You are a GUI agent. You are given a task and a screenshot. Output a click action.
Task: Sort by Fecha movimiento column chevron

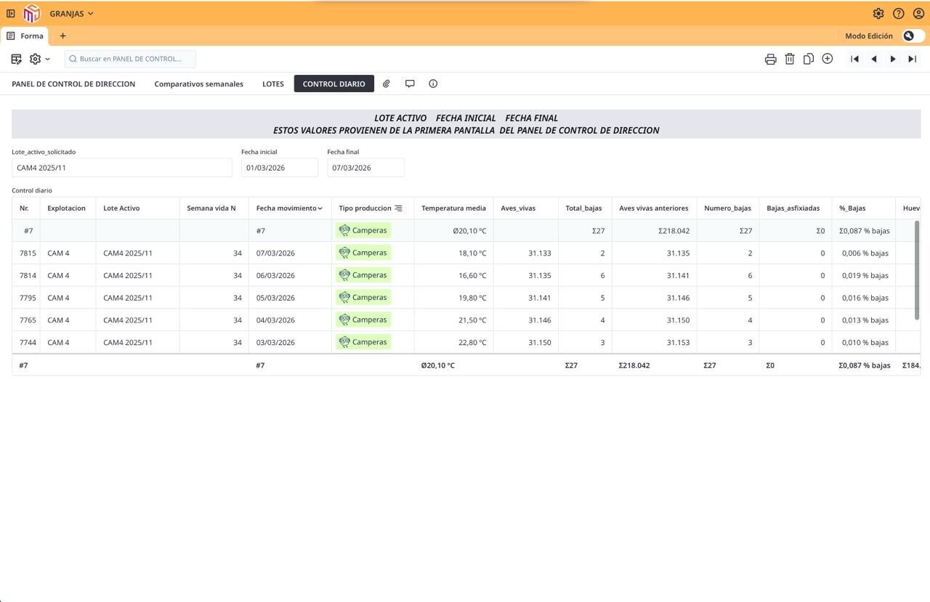coord(320,208)
